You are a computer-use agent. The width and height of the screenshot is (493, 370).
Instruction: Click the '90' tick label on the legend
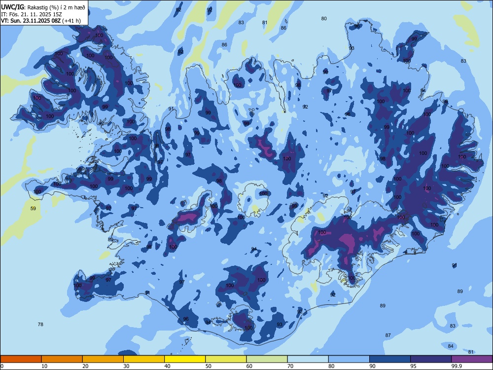tap(372, 366)
